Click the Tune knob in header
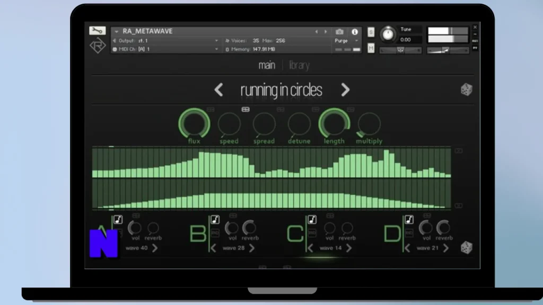543x305 pixels. pos(388,34)
